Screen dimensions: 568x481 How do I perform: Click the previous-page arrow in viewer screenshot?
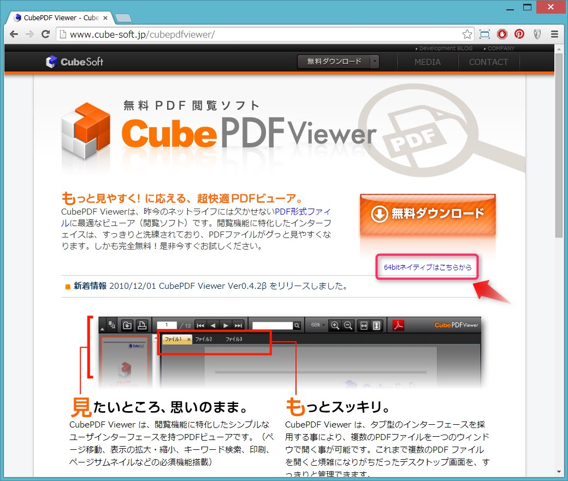pyautogui.click(x=214, y=325)
